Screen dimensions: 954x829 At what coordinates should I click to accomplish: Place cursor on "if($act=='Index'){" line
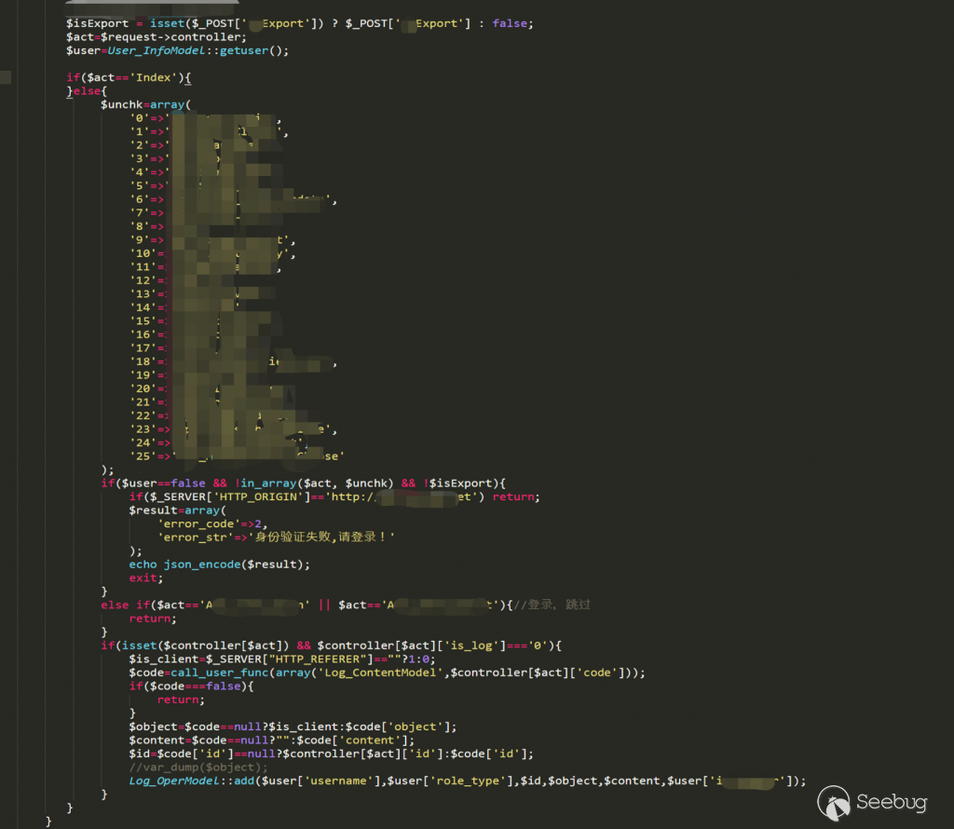click(x=129, y=77)
